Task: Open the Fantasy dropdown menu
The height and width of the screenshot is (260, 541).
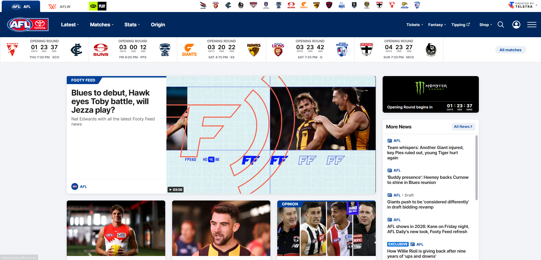Action: click(x=437, y=25)
